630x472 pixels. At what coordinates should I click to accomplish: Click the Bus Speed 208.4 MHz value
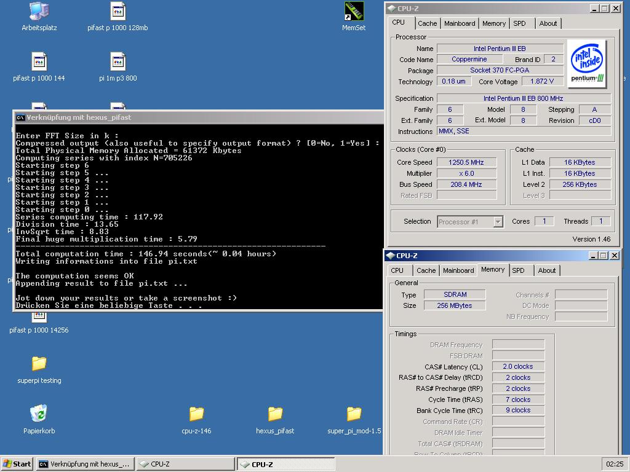point(466,184)
